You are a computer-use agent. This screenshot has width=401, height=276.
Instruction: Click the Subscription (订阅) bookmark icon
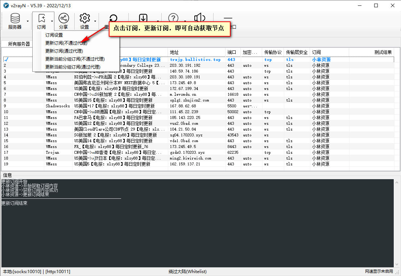[41, 18]
